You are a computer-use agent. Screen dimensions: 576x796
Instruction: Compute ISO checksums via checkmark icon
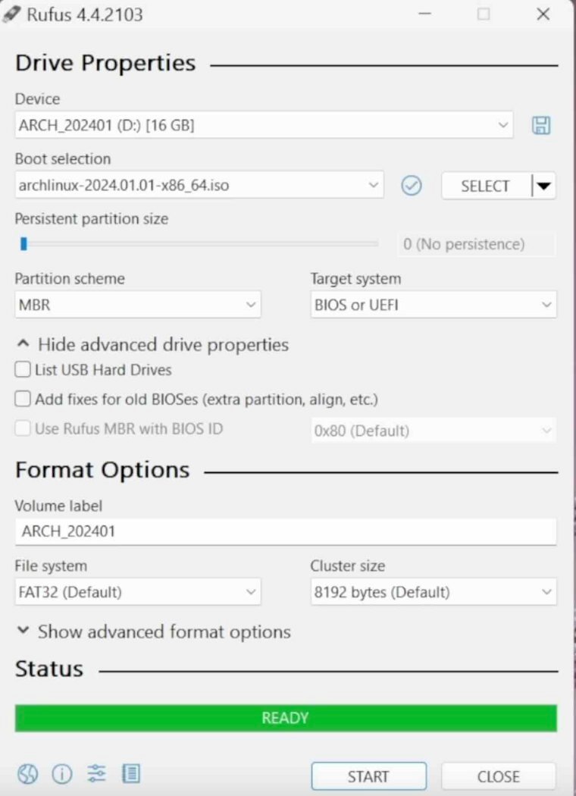tap(411, 186)
